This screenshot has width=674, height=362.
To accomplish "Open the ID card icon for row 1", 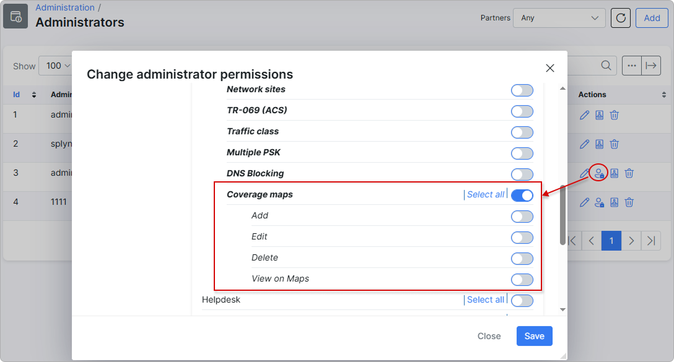I will point(599,115).
